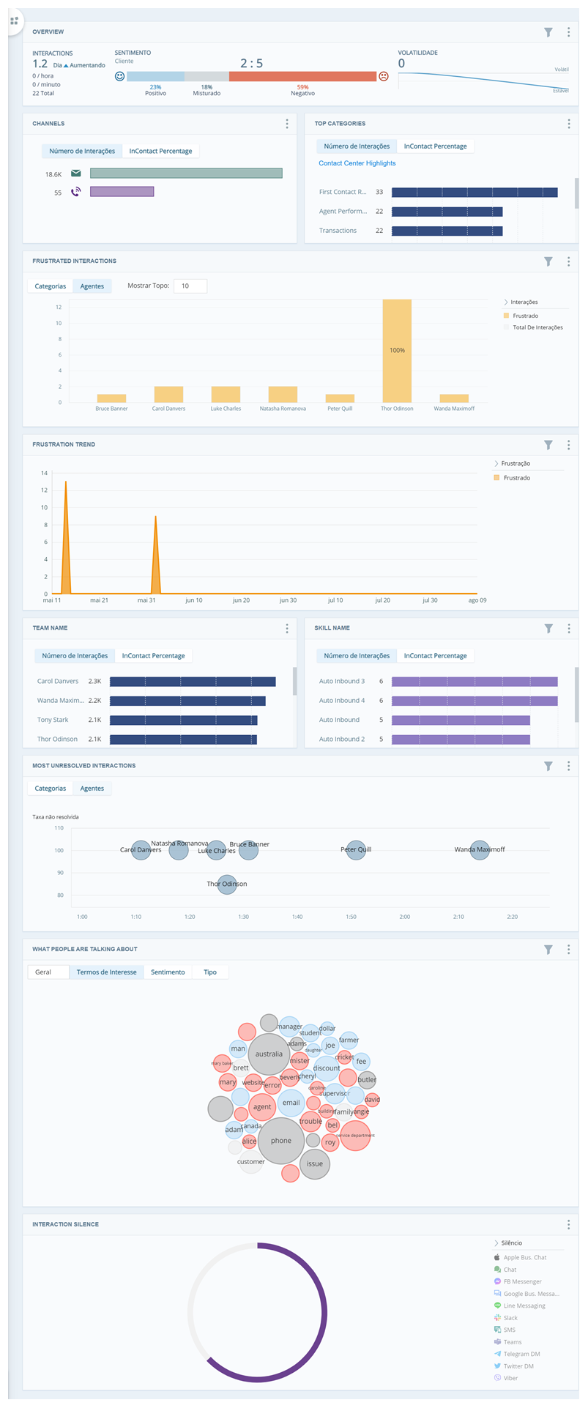The image size is (588, 1408).
Task: Open the Team Name options menu
Action: coord(287,628)
